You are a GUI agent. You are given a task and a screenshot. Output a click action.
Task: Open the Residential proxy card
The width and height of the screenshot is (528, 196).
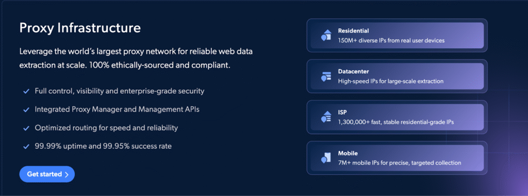[x=397, y=35]
